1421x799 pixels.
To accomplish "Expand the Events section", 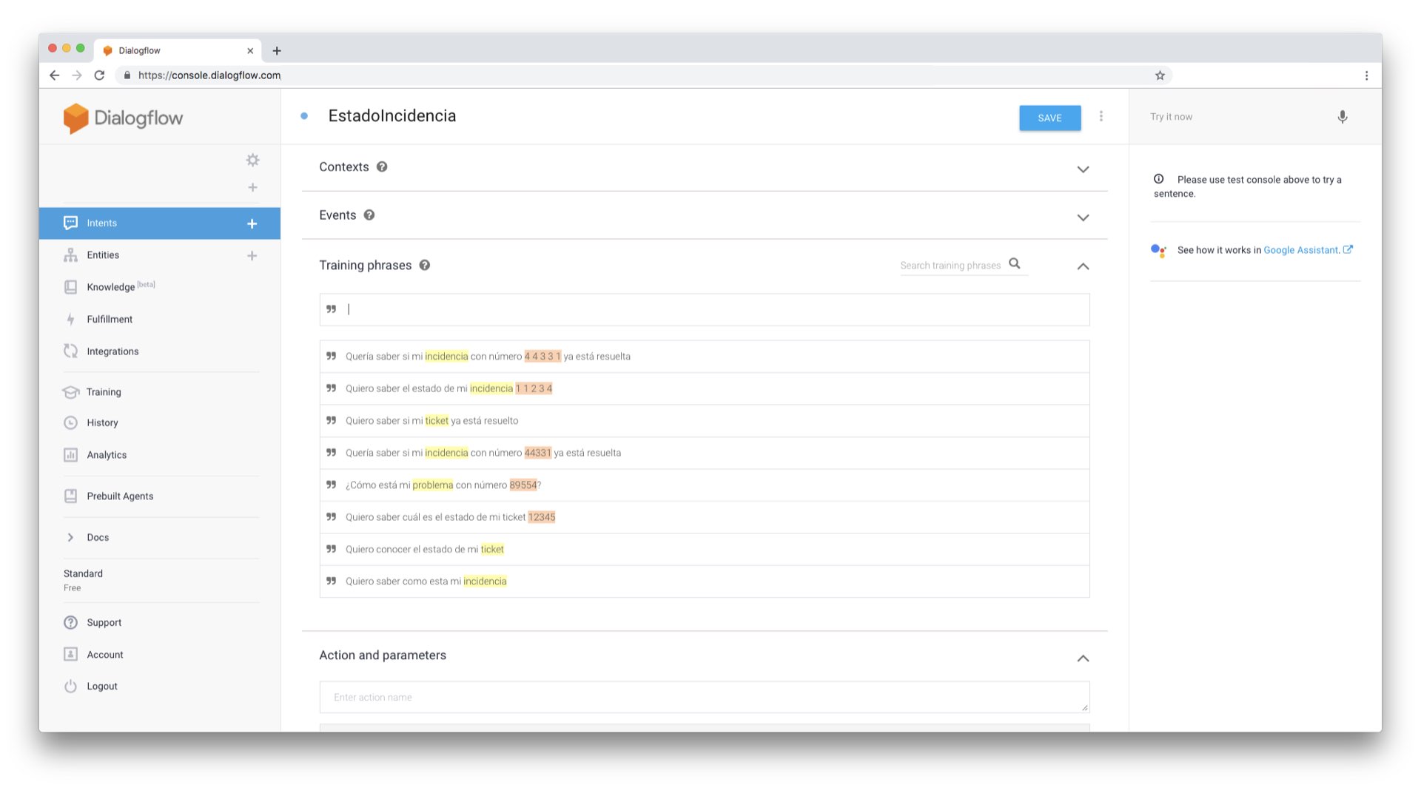I will (x=1083, y=218).
